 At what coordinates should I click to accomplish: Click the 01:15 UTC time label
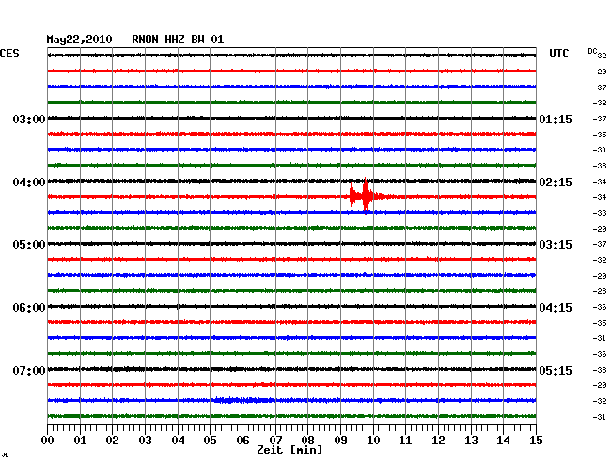[556, 119]
